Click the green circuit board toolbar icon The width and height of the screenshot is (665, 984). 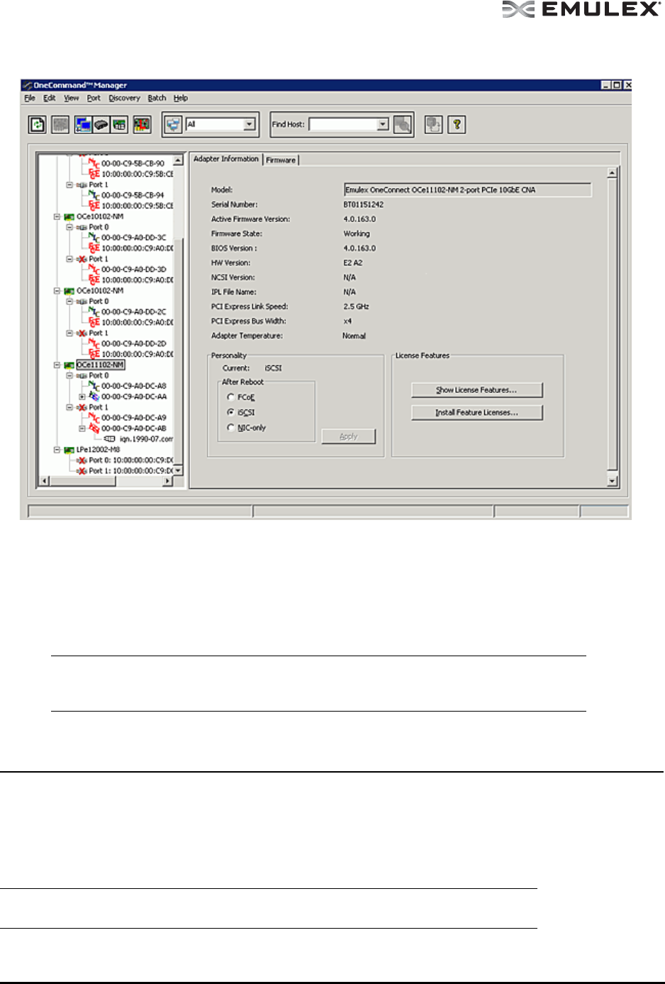click(119, 125)
